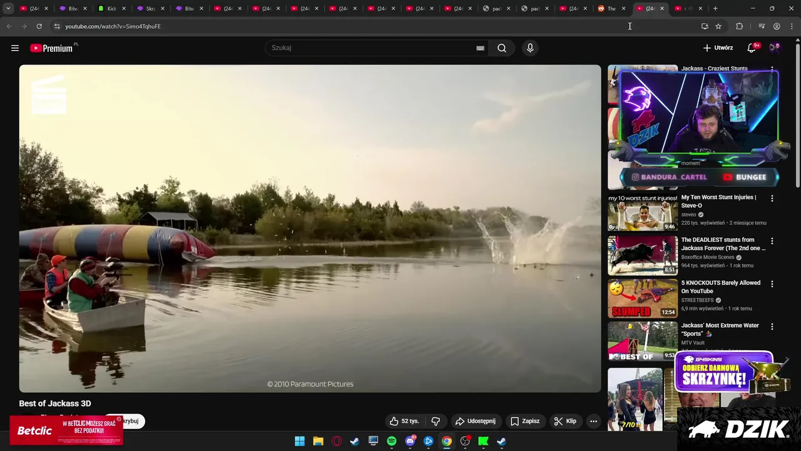Click the magnifier search button
The height and width of the screenshot is (451, 801).
tap(502, 48)
